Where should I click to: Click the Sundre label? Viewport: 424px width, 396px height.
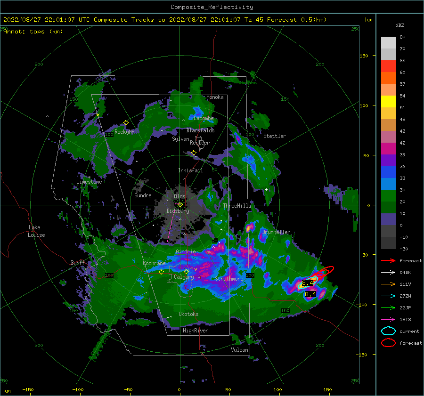143,195
